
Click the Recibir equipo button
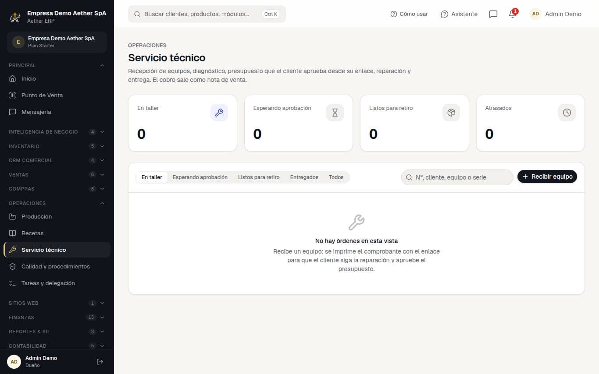pyautogui.click(x=547, y=176)
